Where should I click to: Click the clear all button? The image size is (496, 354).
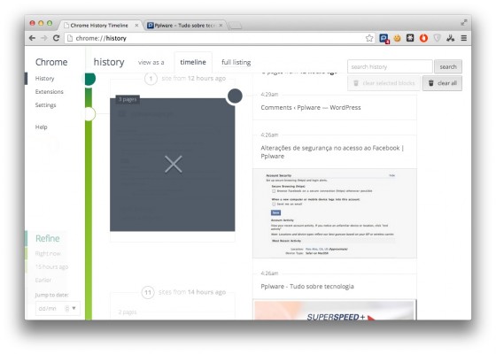pyautogui.click(x=442, y=83)
